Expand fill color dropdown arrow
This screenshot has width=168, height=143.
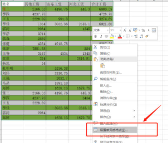point(116,36)
